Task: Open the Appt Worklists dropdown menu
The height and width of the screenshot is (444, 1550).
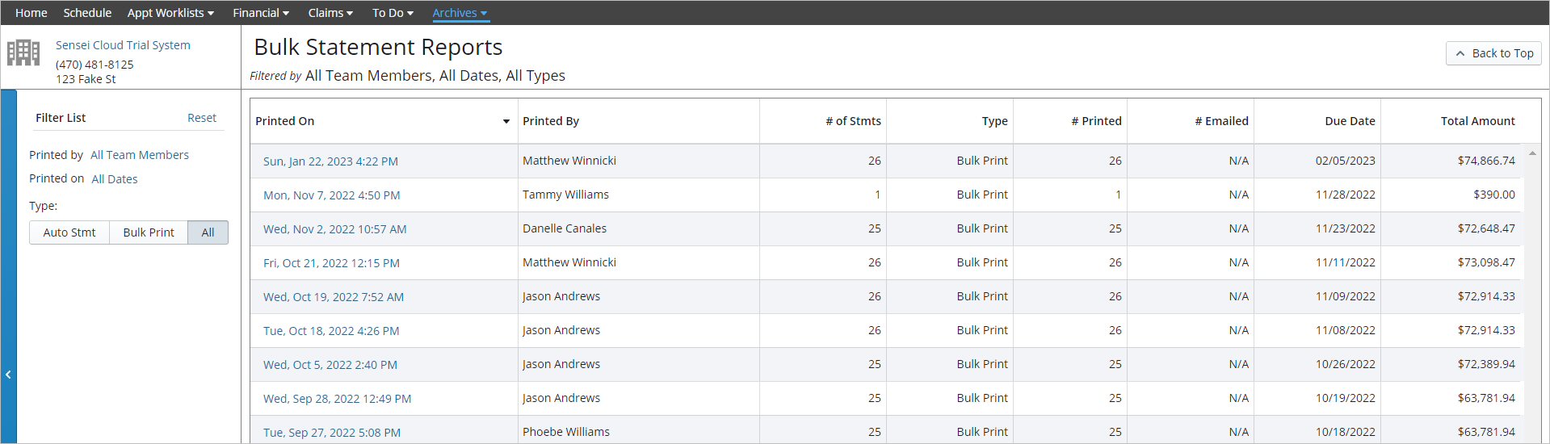Action: (170, 13)
